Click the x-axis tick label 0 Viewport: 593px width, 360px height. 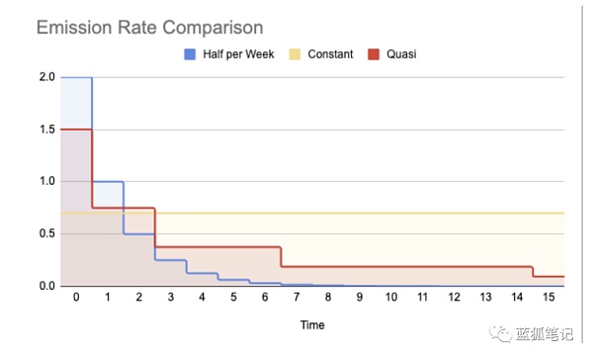tap(76, 297)
